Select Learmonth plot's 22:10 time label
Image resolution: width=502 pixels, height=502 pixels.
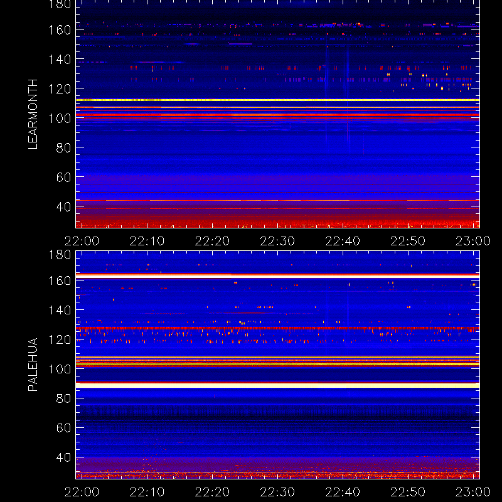(x=147, y=241)
